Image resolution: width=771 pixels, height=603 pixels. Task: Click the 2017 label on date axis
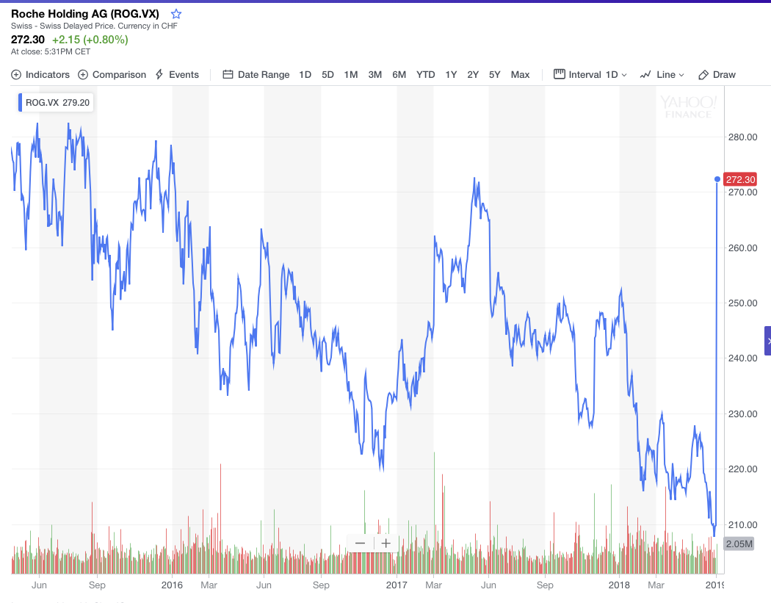point(397,585)
